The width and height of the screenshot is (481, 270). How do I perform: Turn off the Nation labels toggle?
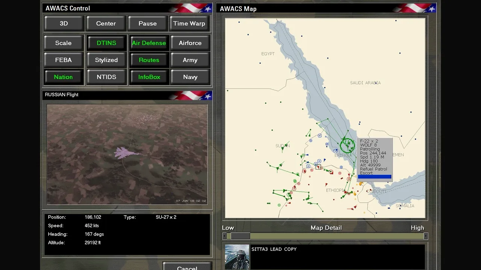point(64,77)
